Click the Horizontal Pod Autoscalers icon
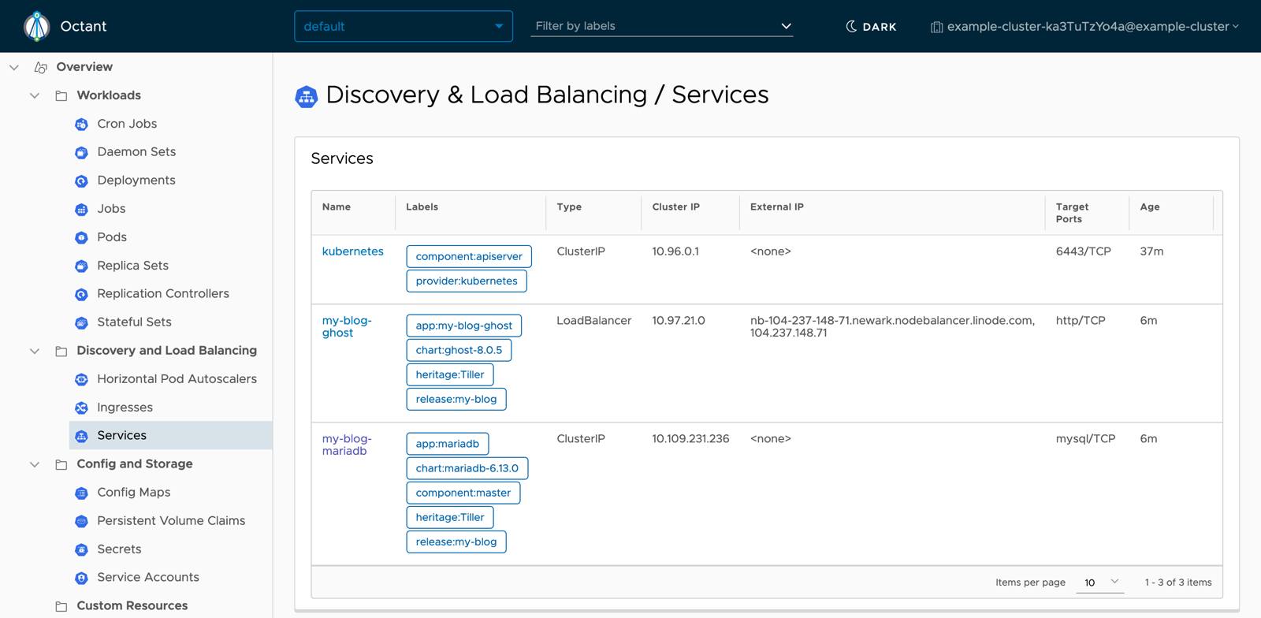 click(81, 379)
